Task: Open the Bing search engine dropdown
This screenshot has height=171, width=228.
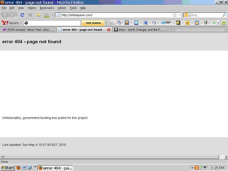Action: point(187,15)
